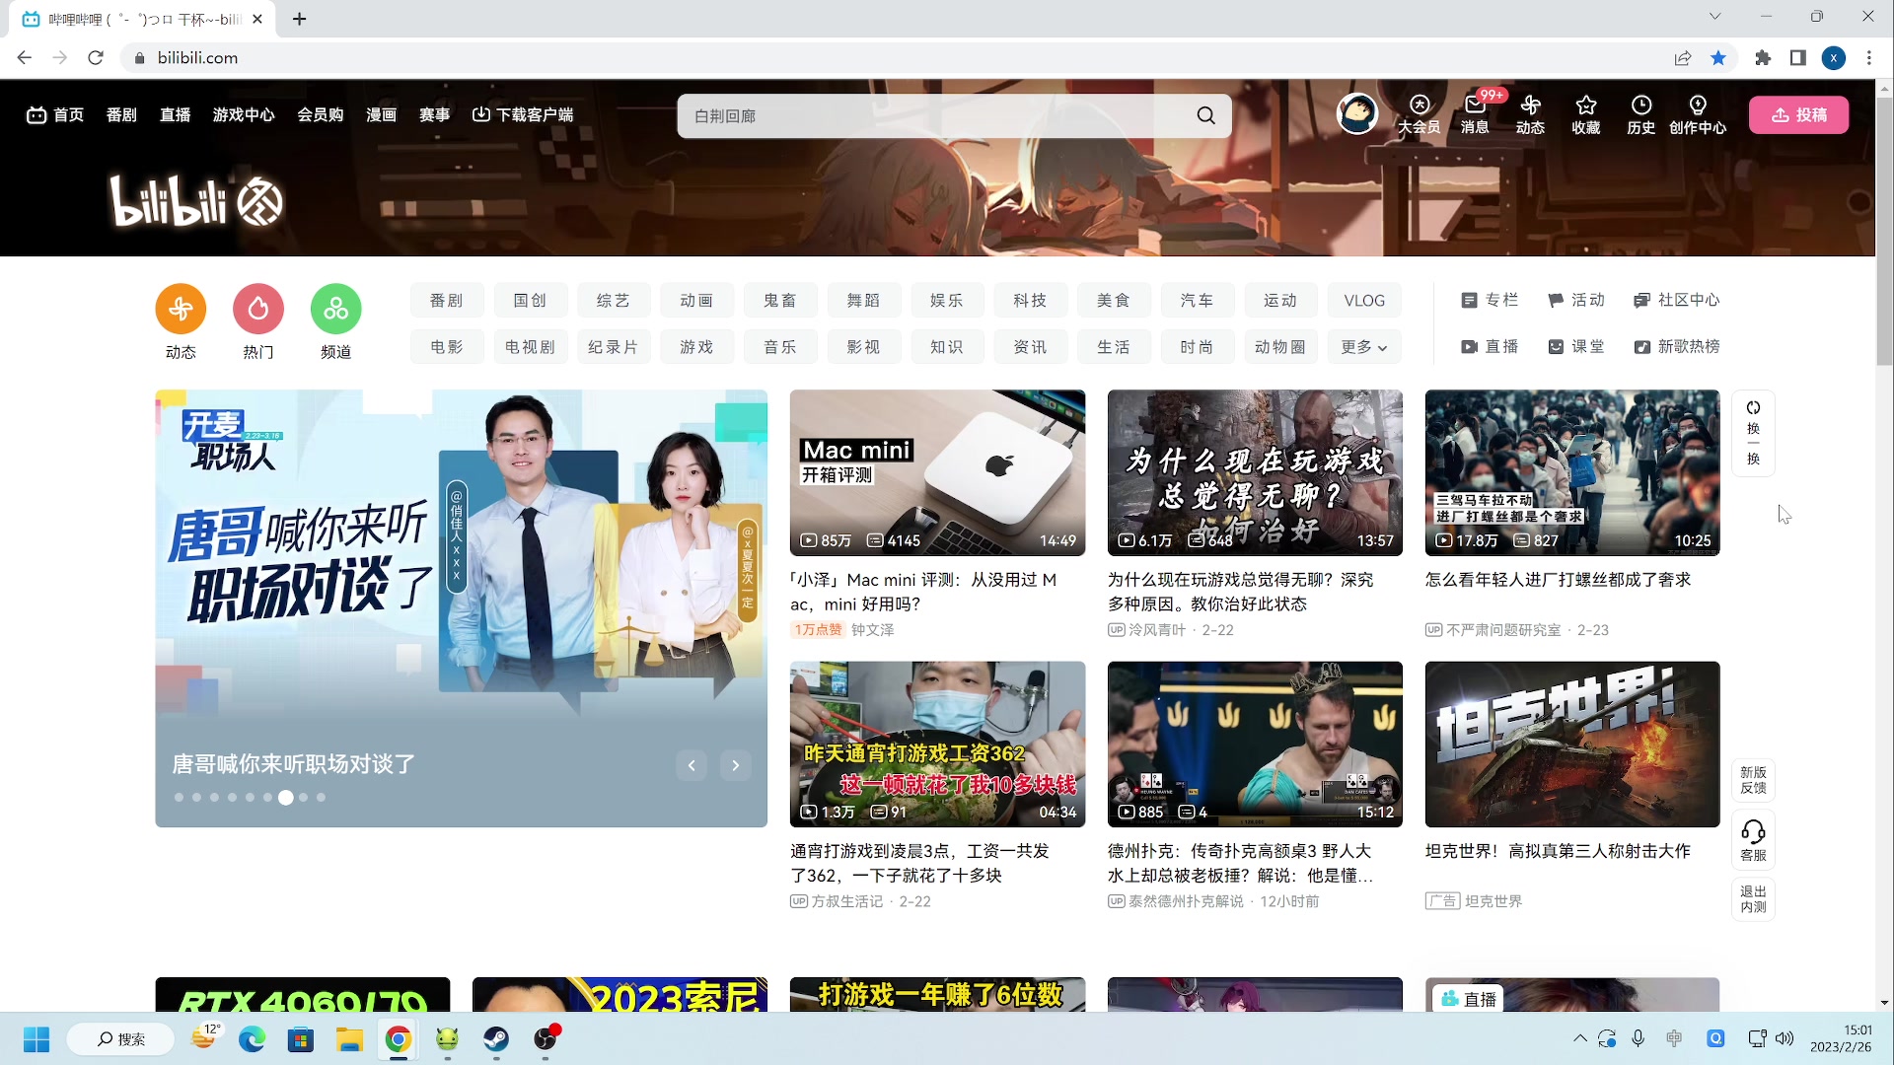1894x1065 pixels.
Task: Expand the 更多 categories dropdown
Action: coord(1363,347)
